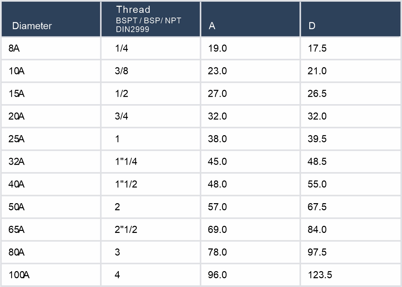
Task: Click the 39.5 value cell
Action: [x=317, y=139]
